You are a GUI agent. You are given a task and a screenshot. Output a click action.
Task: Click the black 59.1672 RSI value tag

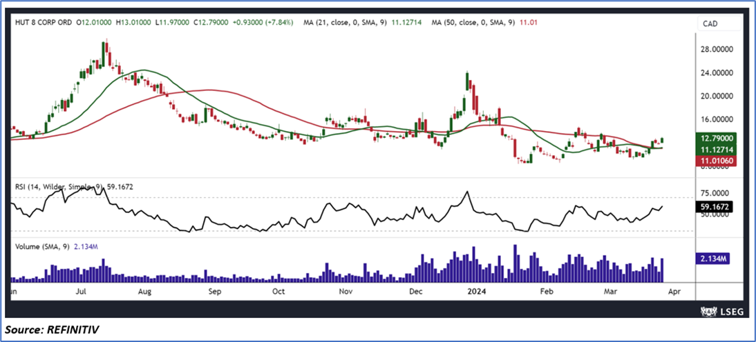714,208
